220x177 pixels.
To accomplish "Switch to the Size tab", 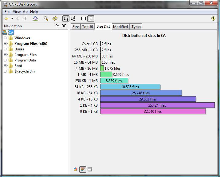I will (76, 27).
